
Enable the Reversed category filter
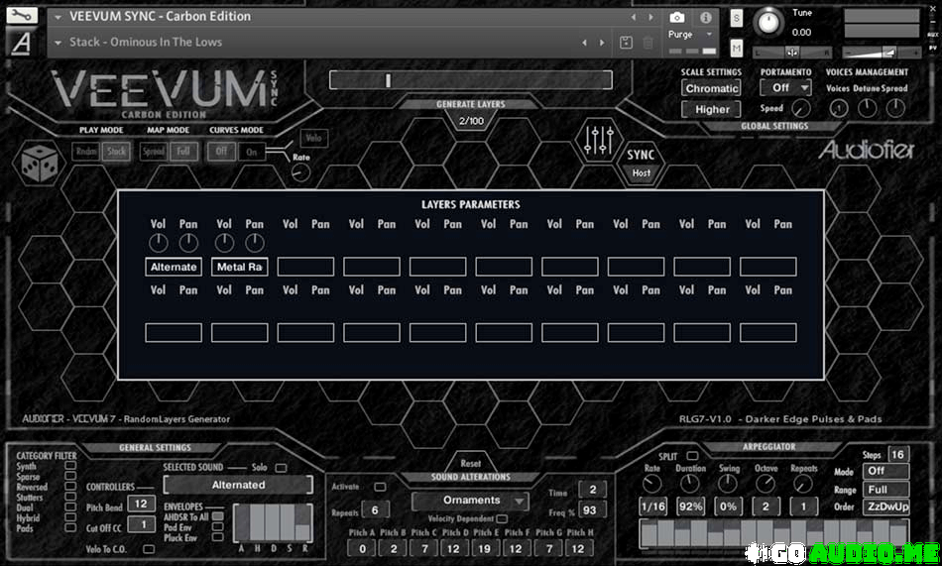(x=70, y=487)
